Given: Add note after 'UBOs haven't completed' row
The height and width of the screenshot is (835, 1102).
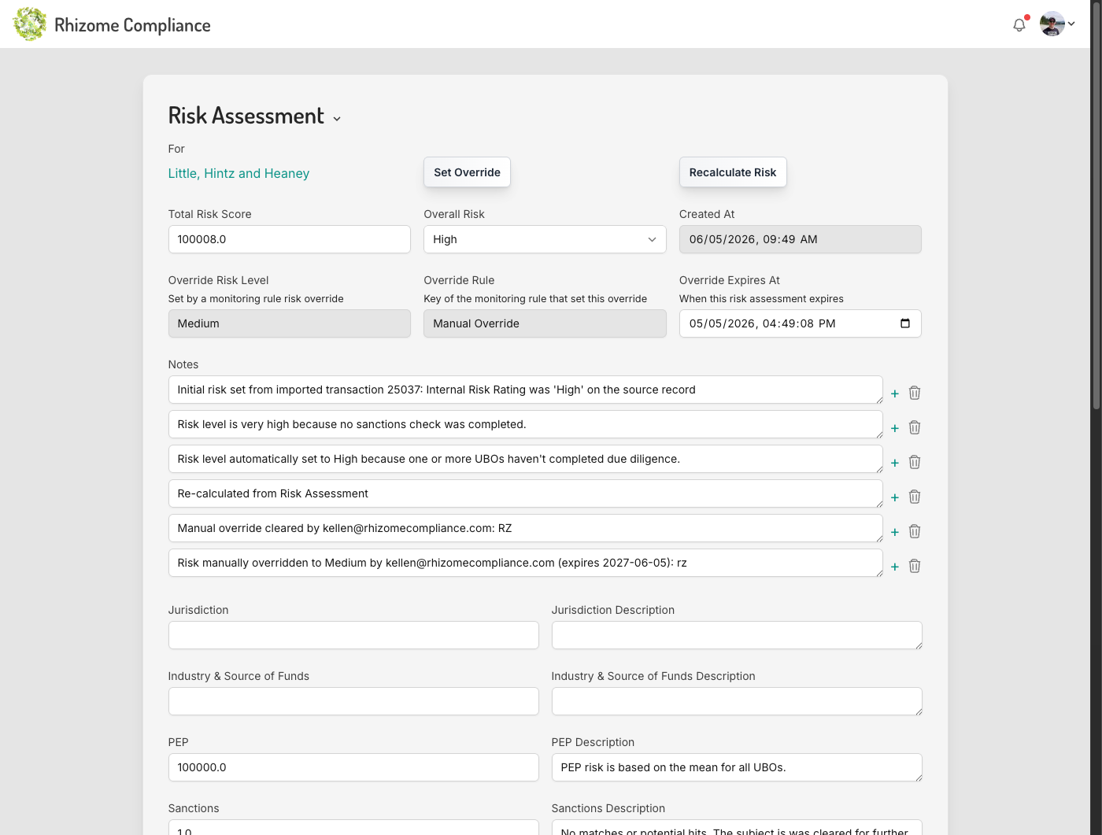Looking at the screenshot, I should [895, 463].
